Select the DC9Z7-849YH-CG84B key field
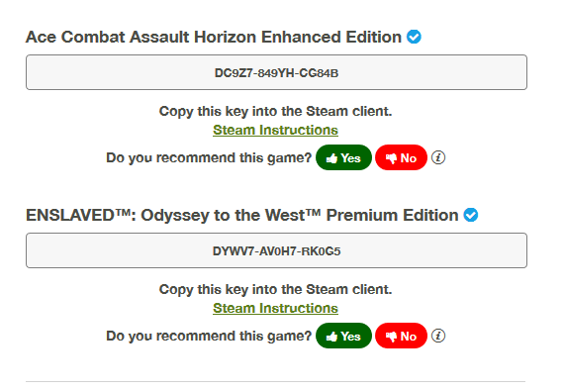Image resolution: width=564 pixels, height=391 pixels. [277, 72]
